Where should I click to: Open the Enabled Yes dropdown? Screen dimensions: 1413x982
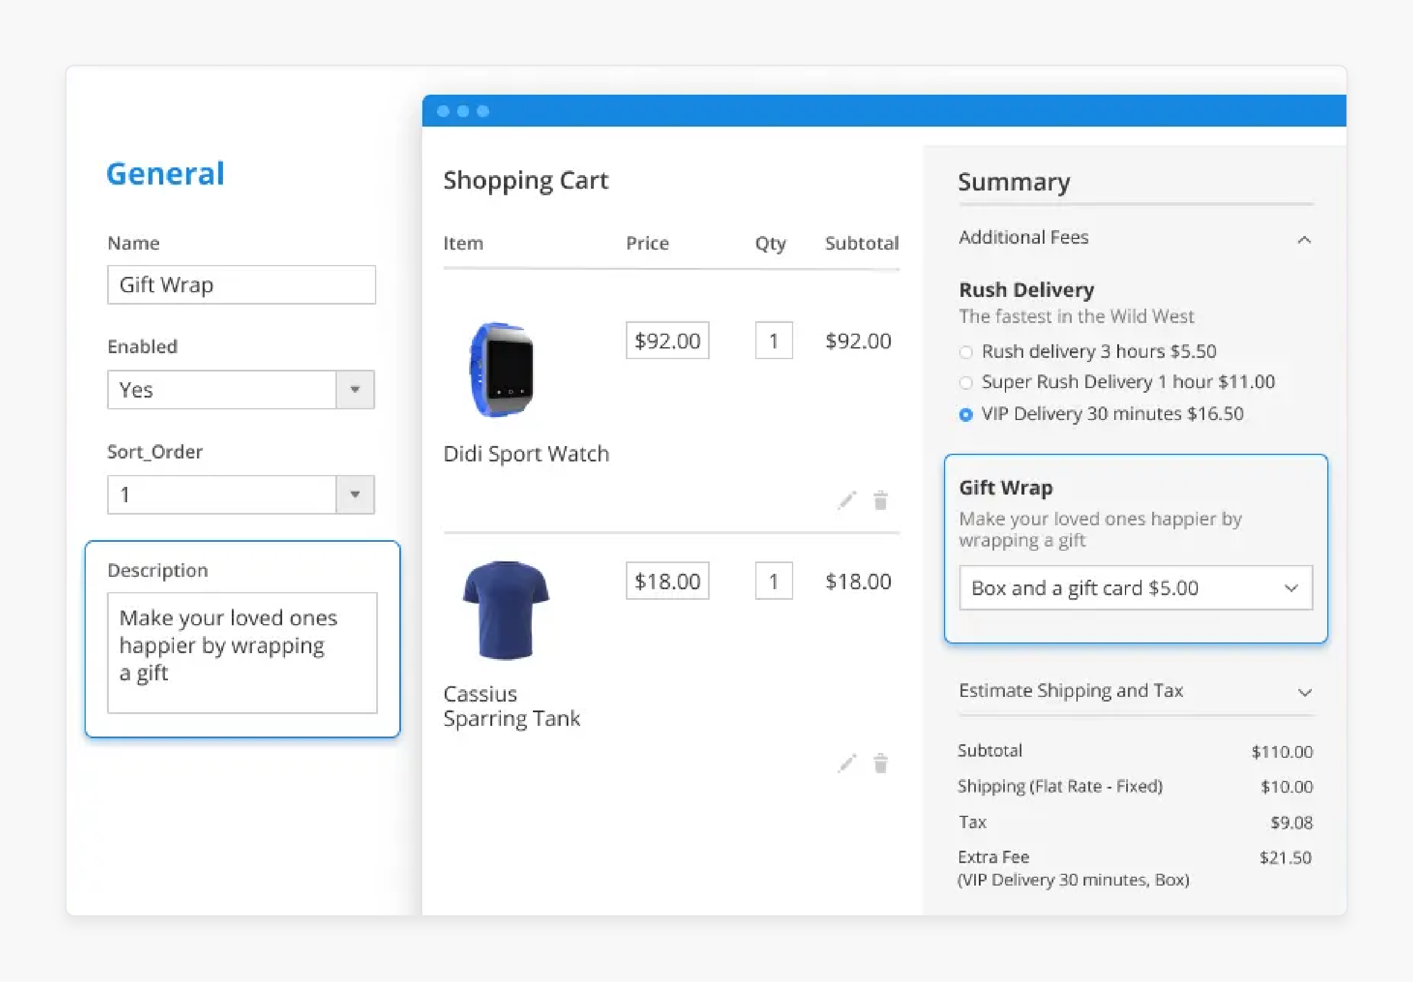click(x=241, y=389)
